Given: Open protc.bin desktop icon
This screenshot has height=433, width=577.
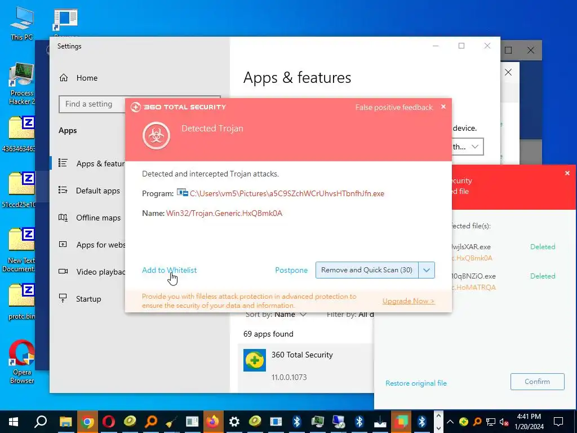Looking at the screenshot, I should pos(21,302).
